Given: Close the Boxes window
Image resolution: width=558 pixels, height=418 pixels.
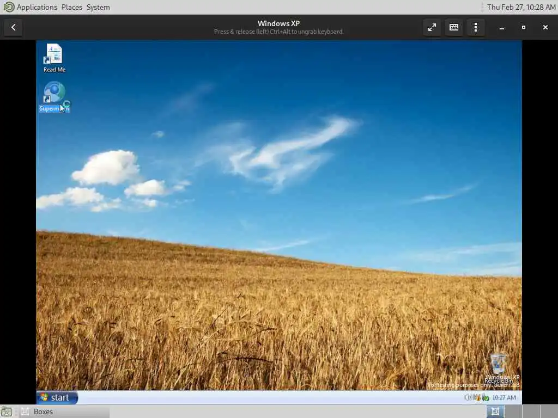Looking at the screenshot, I should tap(545, 27).
